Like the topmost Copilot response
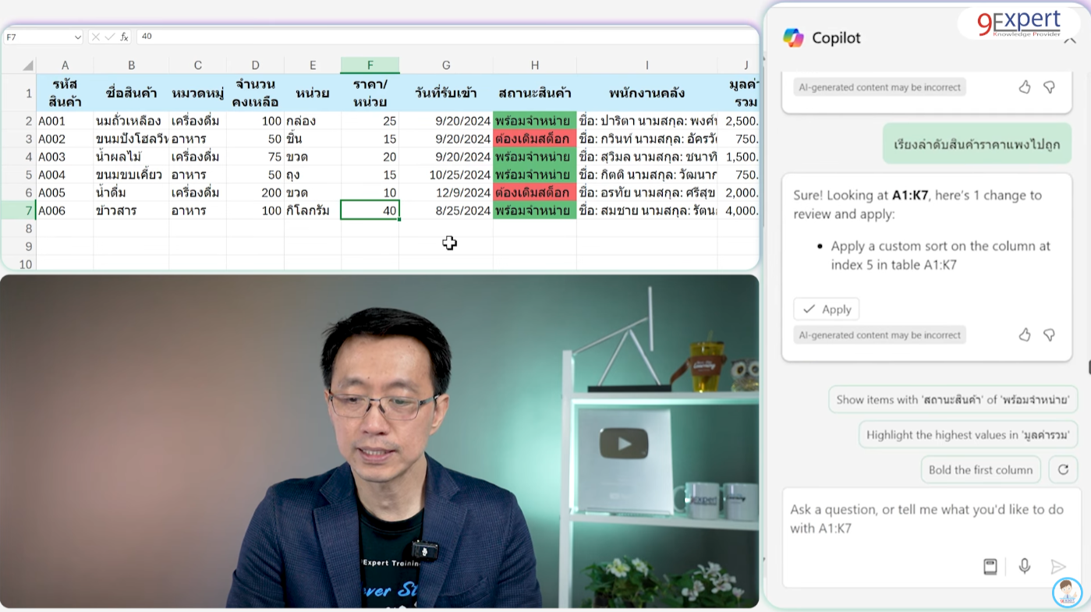 (1025, 87)
